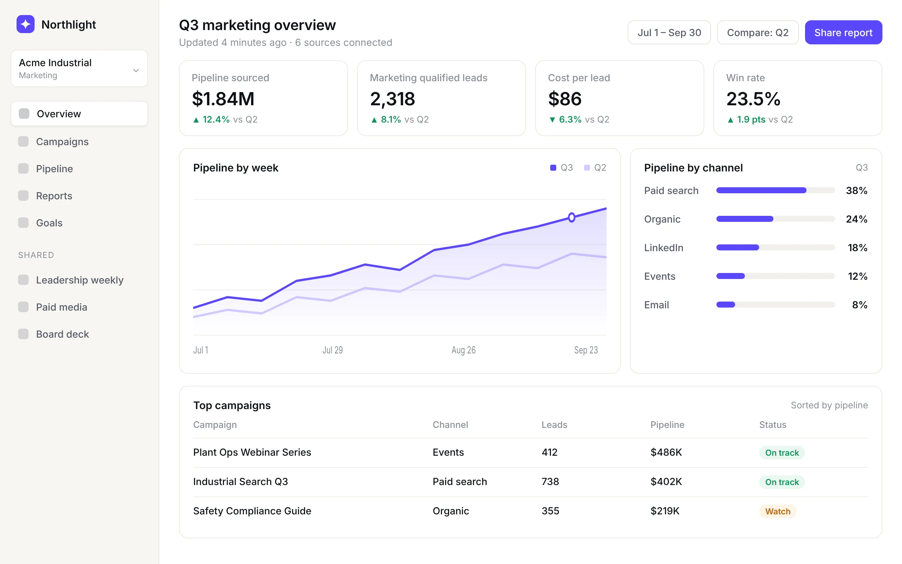Select the Industrial Search Q3 campaign
This screenshot has width=902, height=564.
click(x=530, y=482)
